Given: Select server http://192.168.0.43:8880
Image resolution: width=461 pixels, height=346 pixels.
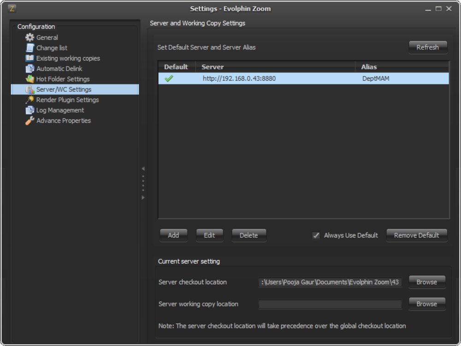Looking at the screenshot, I should tap(239, 78).
